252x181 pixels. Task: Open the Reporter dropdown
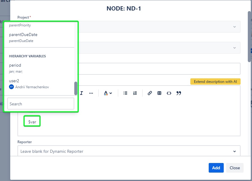coord(129,151)
